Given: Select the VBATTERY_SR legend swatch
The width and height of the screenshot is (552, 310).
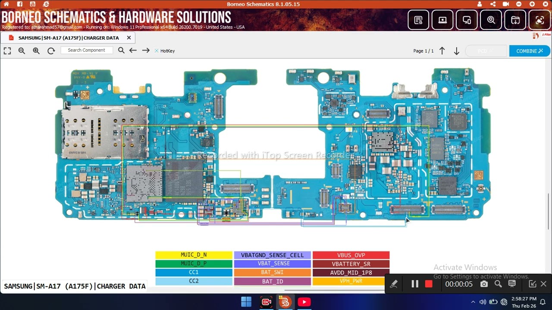Looking at the screenshot, I should [x=351, y=263].
